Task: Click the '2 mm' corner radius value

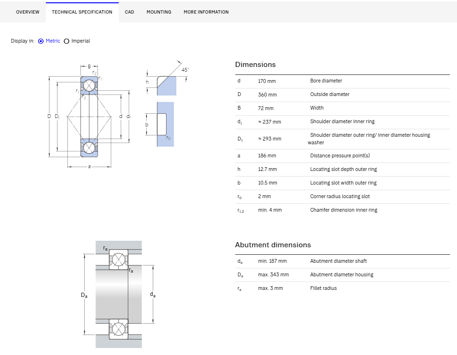Action: click(x=264, y=196)
